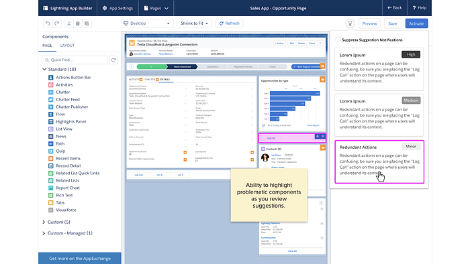The width and height of the screenshot is (470, 264).
Task: Click the Back button
Action: point(395,8)
